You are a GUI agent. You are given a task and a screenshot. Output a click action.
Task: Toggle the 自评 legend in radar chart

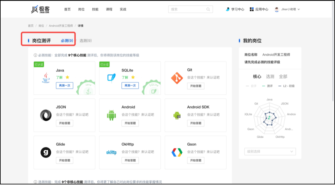pos(251,86)
